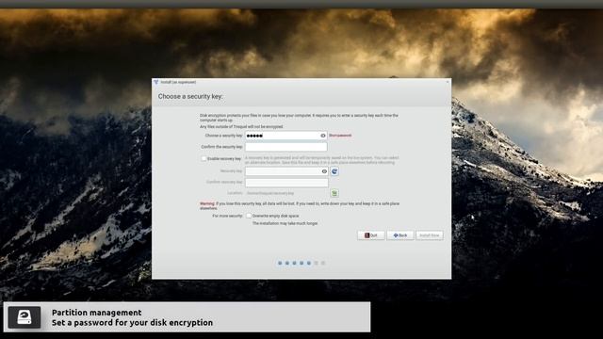The width and height of the screenshot is (603, 339).
Task: Click 'The installation may take much longer' note
Action: pos(285,223)
